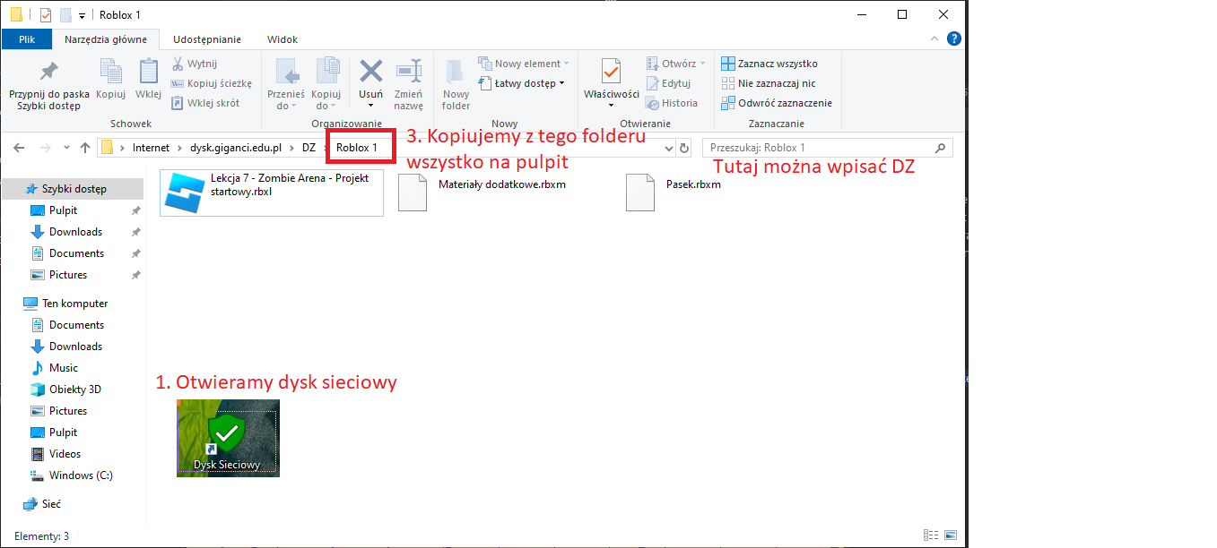The height and width of the screenshot is (548, 1217).
Task: Click the up-arrow parent folder button
Action: point(85,148)
